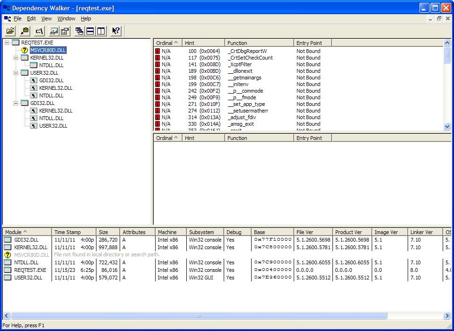This screenshot has height=331, width=454.
Task: Sort upper function list by Ordinal column
Action: coord(167,43)
